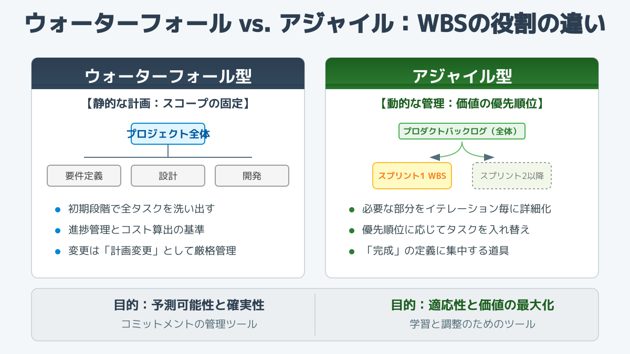Click the green heading 目的:適応性と価値の最大化
This screenshot has width=630, height=354.
click(472, 305)
